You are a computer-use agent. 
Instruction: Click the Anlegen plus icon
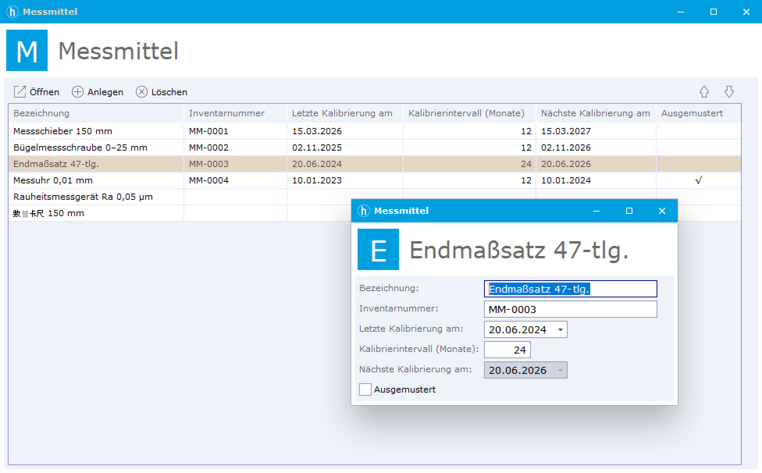(78, 92)
